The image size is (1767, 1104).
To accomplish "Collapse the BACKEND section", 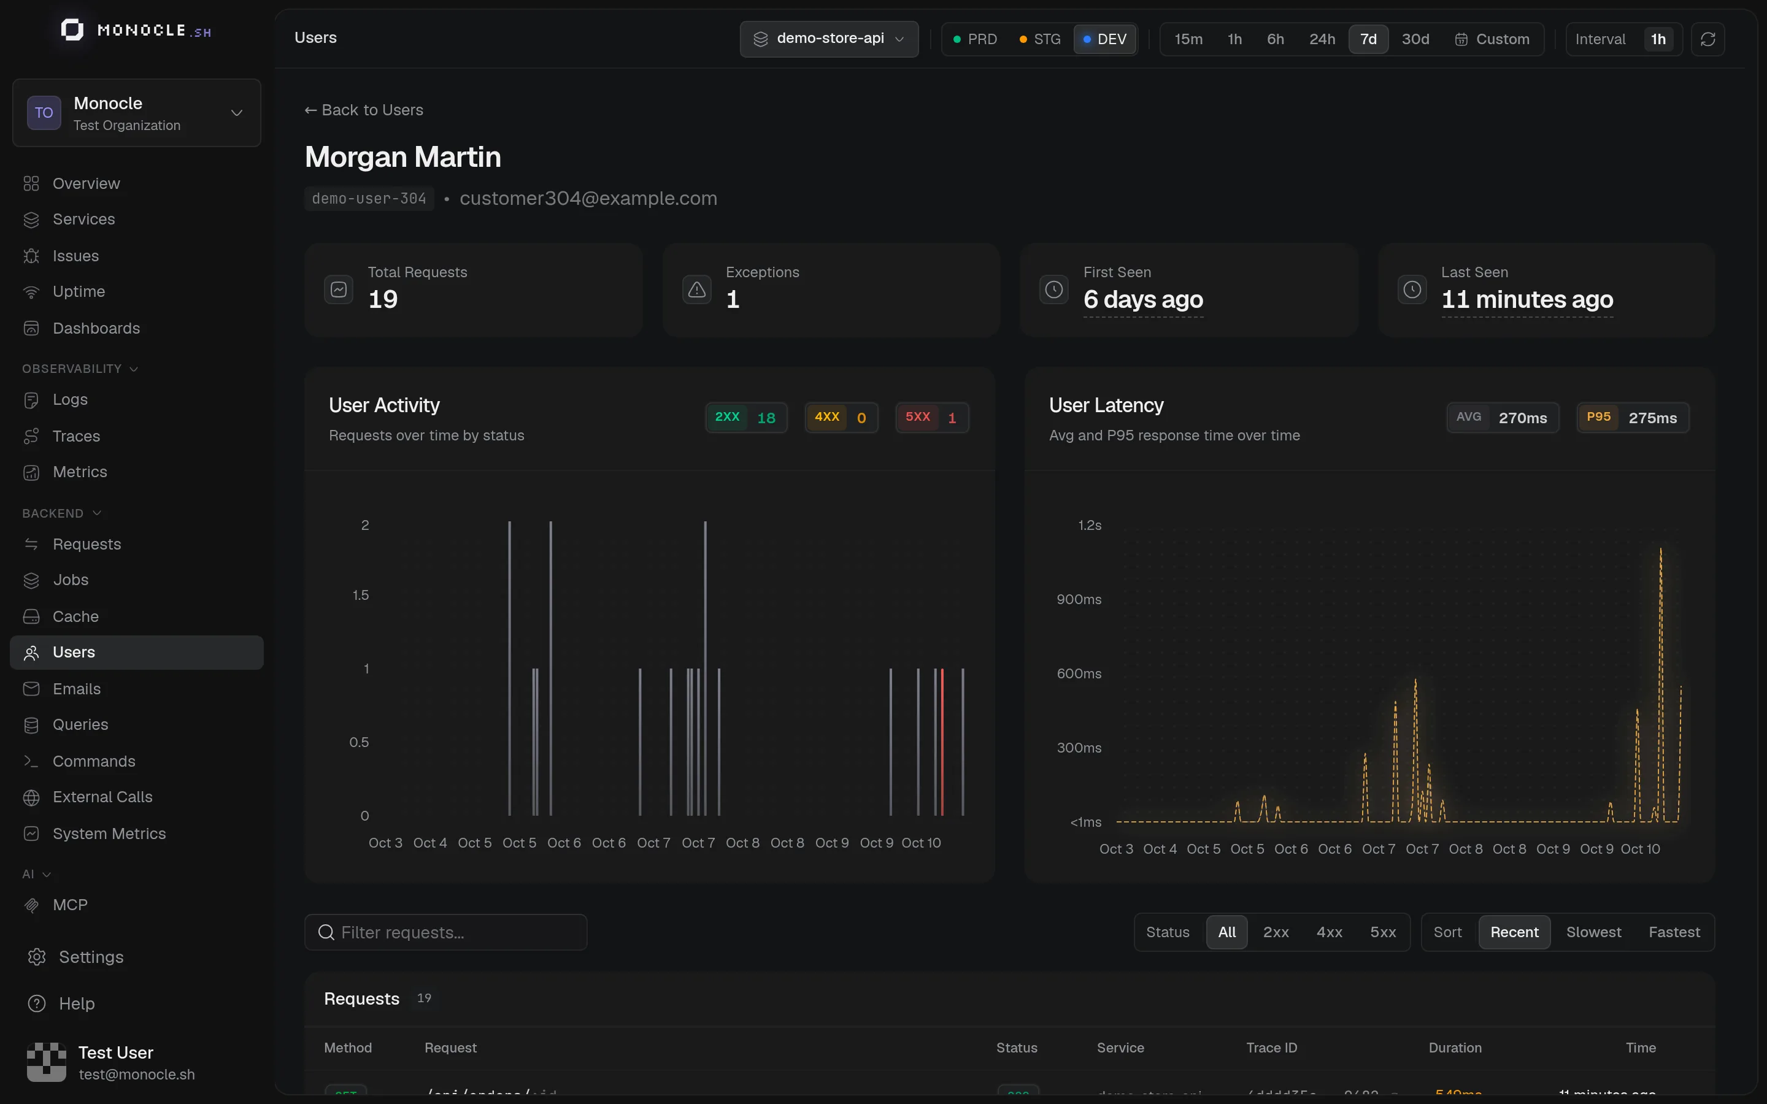I will click(61, 513).
